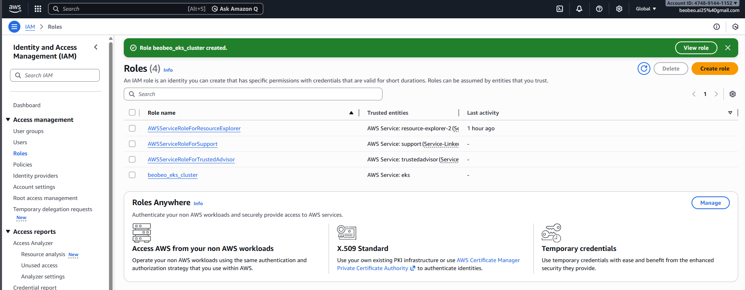Open the help question mark menu
The image size is (745, 290).
[x=599, y=9]
